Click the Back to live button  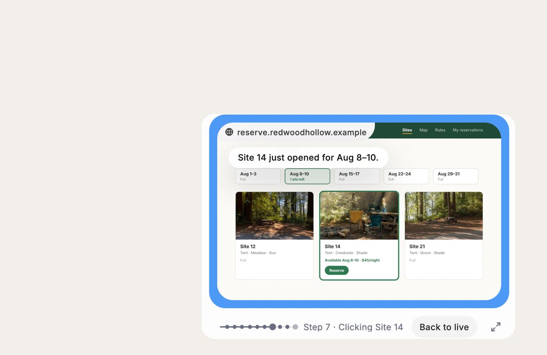pyautogui.click(x=444, y=327)
